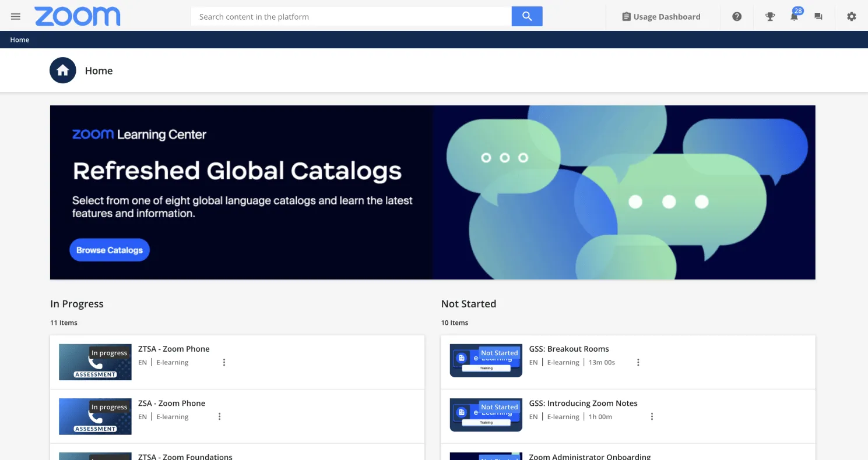Expand options menu for ZSA - Zoom Phone
This screenshot has height=460, width=868.
(219, 416)
